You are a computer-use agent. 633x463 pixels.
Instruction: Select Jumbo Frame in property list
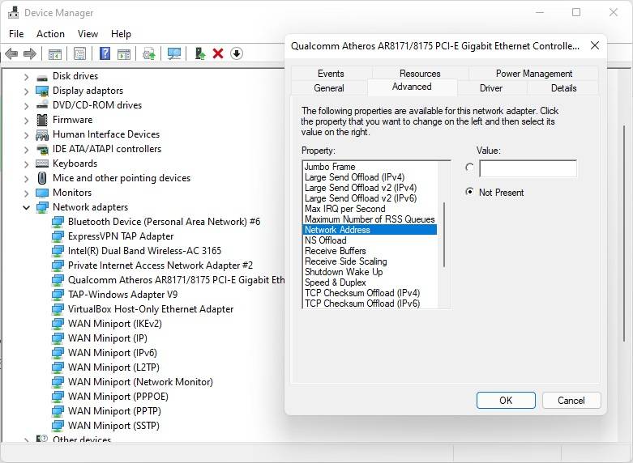[x=330, y=167]
